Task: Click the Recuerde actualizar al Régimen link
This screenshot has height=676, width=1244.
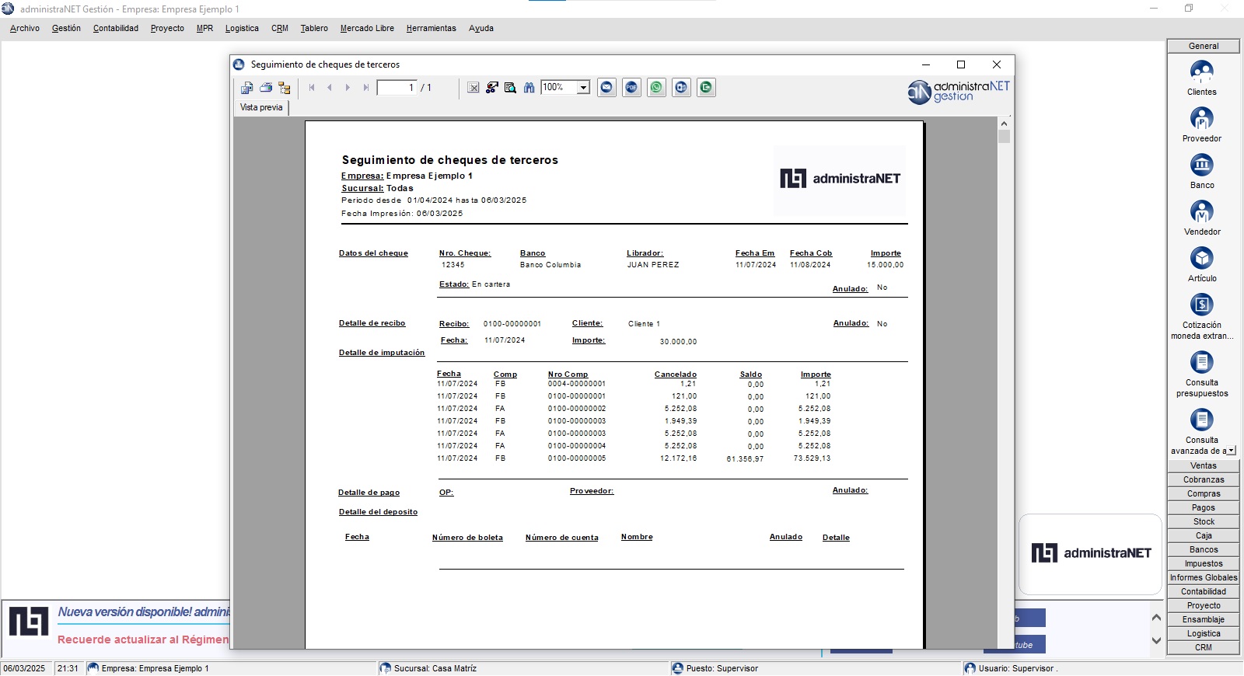Action: tap(144, 639)
